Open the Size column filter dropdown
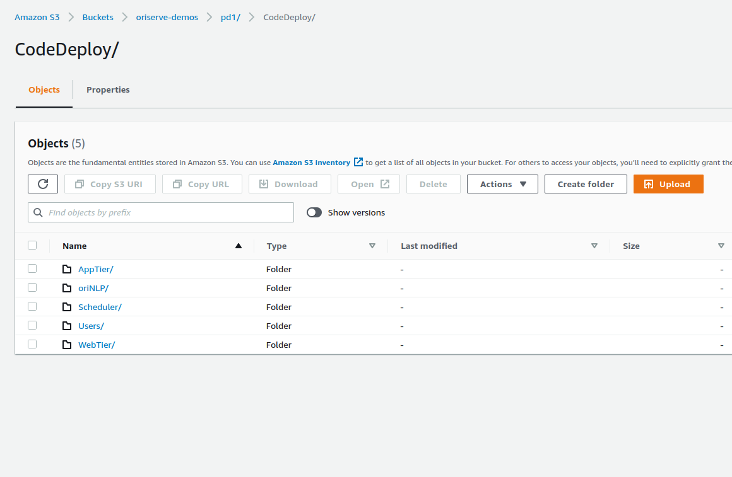 (721, 246)
